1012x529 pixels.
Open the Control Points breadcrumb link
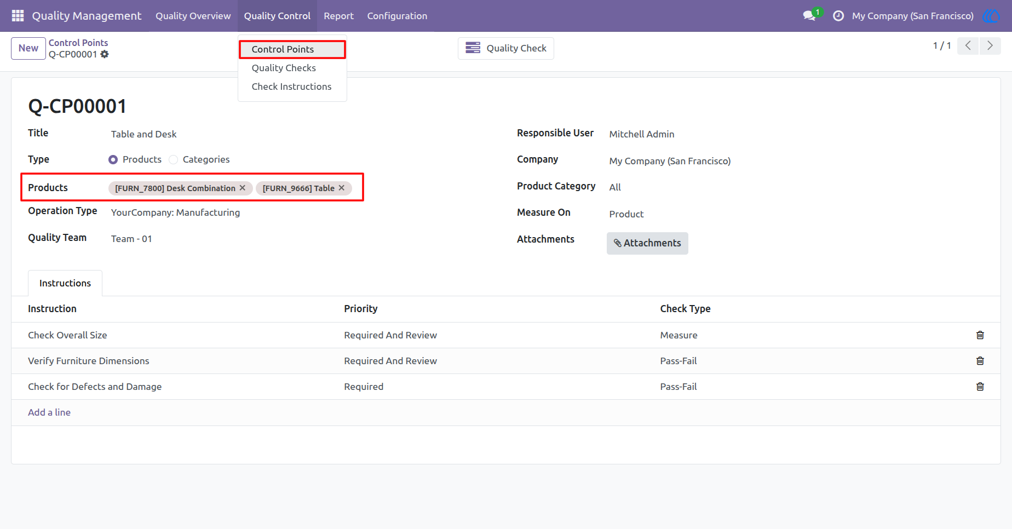78,43
